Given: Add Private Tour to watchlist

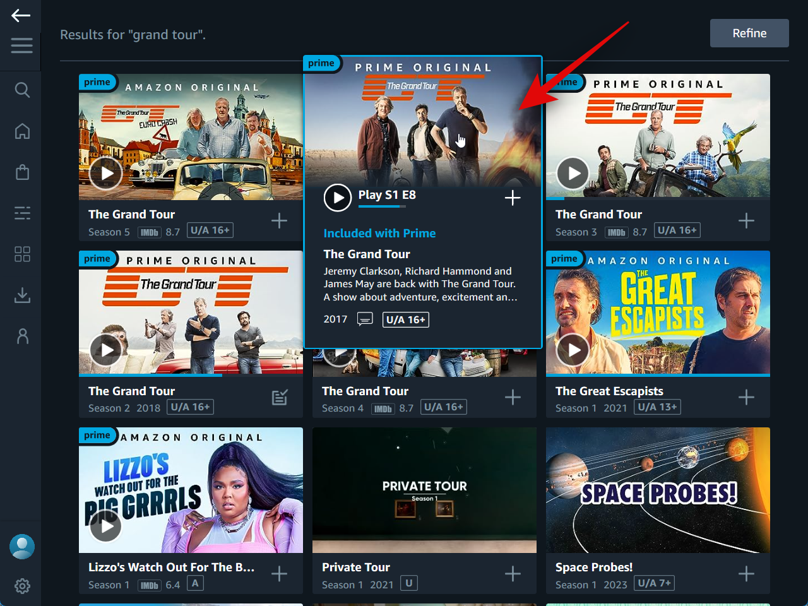Looking at the screenshot, I should point(513,574).
